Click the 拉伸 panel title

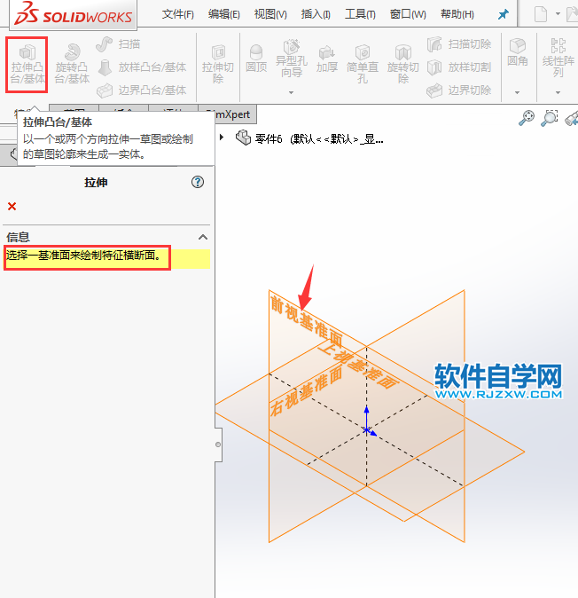(x=96, y=182)
